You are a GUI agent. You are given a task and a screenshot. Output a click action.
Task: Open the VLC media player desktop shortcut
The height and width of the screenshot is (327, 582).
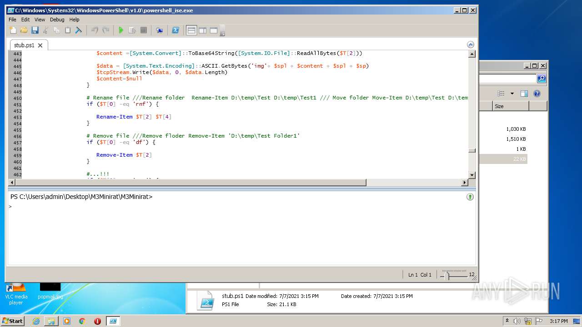click(16, 293)
